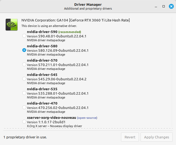Switch to xserver-xorg-video-nouveau radio button

coord(24,122)
